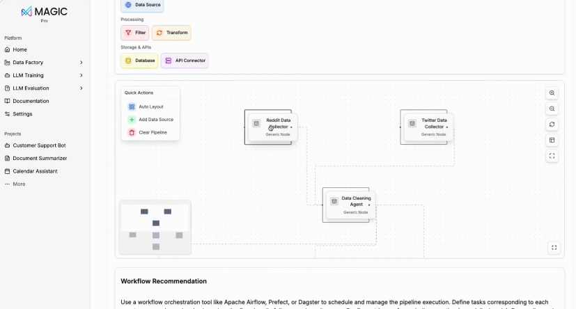Click the red trash icon

[x=132, y=132]
